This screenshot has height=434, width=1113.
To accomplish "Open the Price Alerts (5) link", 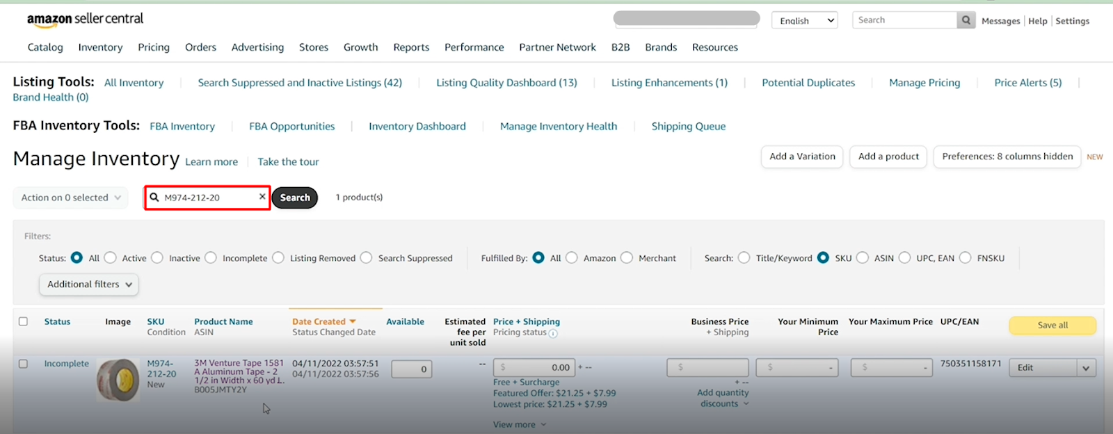I will [1027, 83].
